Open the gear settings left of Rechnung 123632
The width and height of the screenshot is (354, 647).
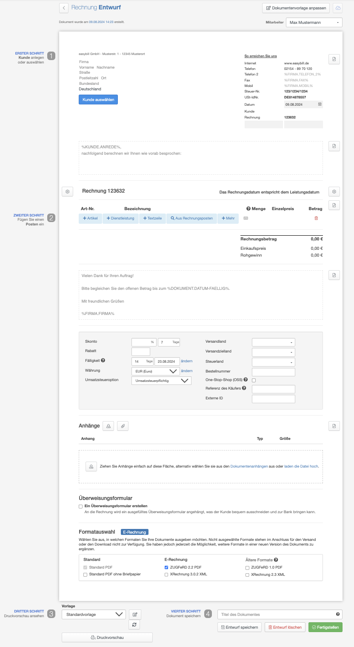coord(67,192)
